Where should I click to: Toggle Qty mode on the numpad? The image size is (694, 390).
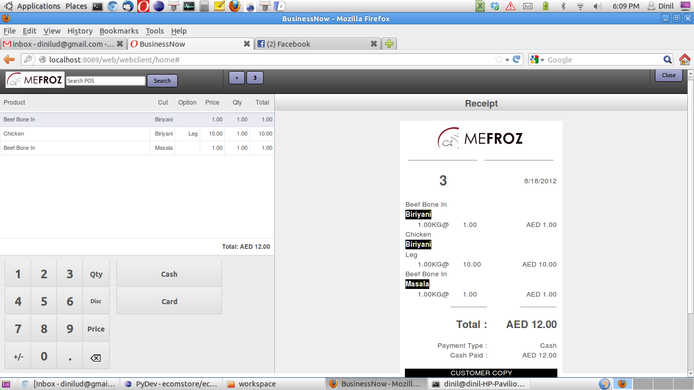pos(96,274)
